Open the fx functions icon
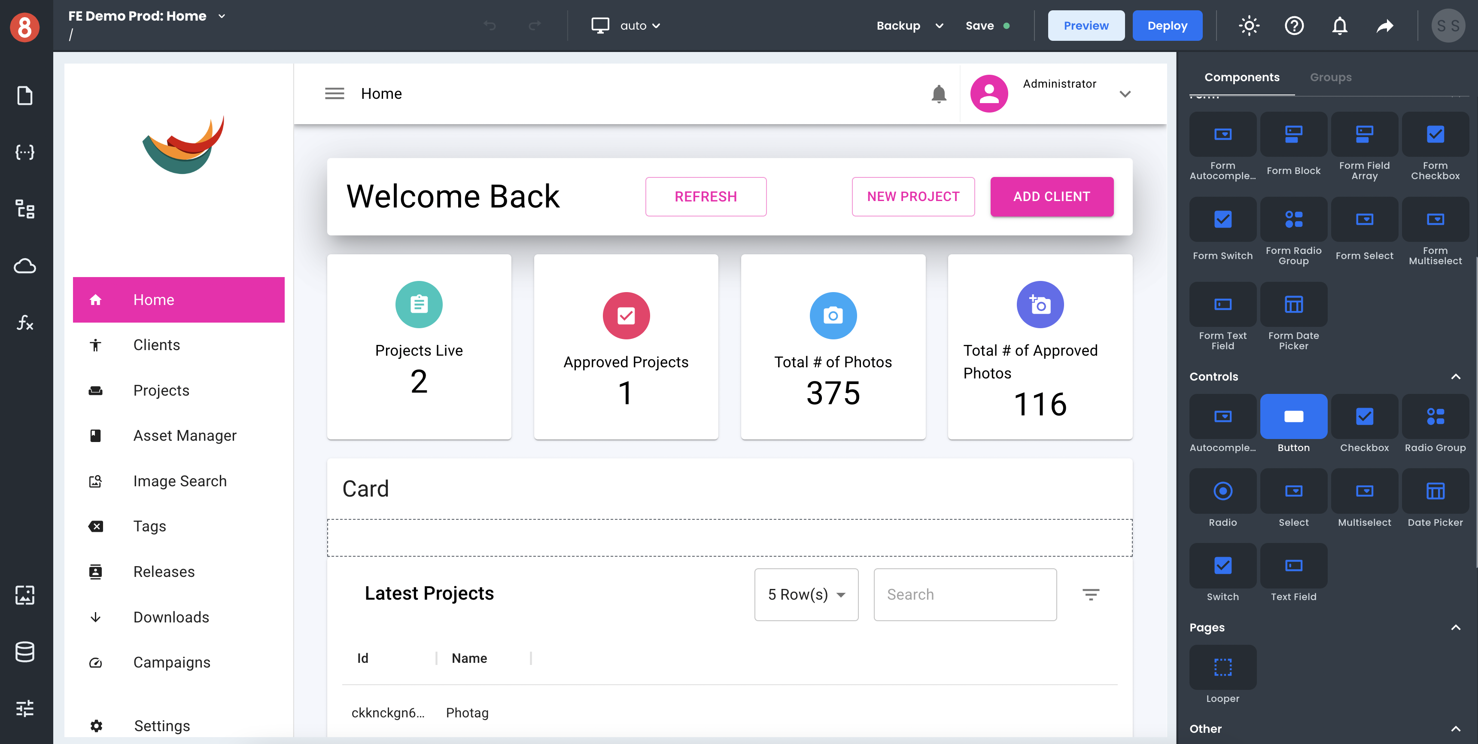The height and width of the screenshot is (744, 1478). pos(24,323)
